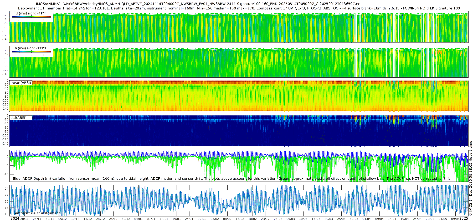
Task: Click the 'V (m/s) along -131°T' label
Action: pos(31,48)
